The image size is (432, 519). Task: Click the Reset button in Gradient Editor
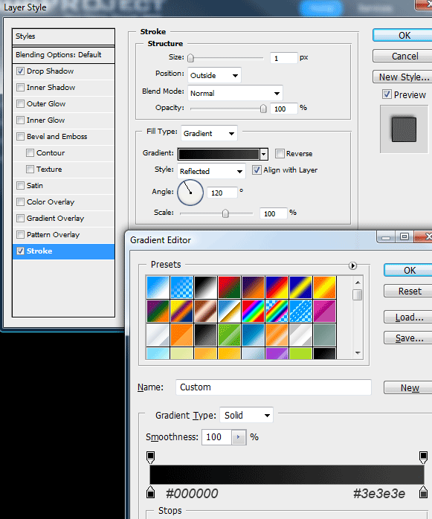click(x=408, y=291)
